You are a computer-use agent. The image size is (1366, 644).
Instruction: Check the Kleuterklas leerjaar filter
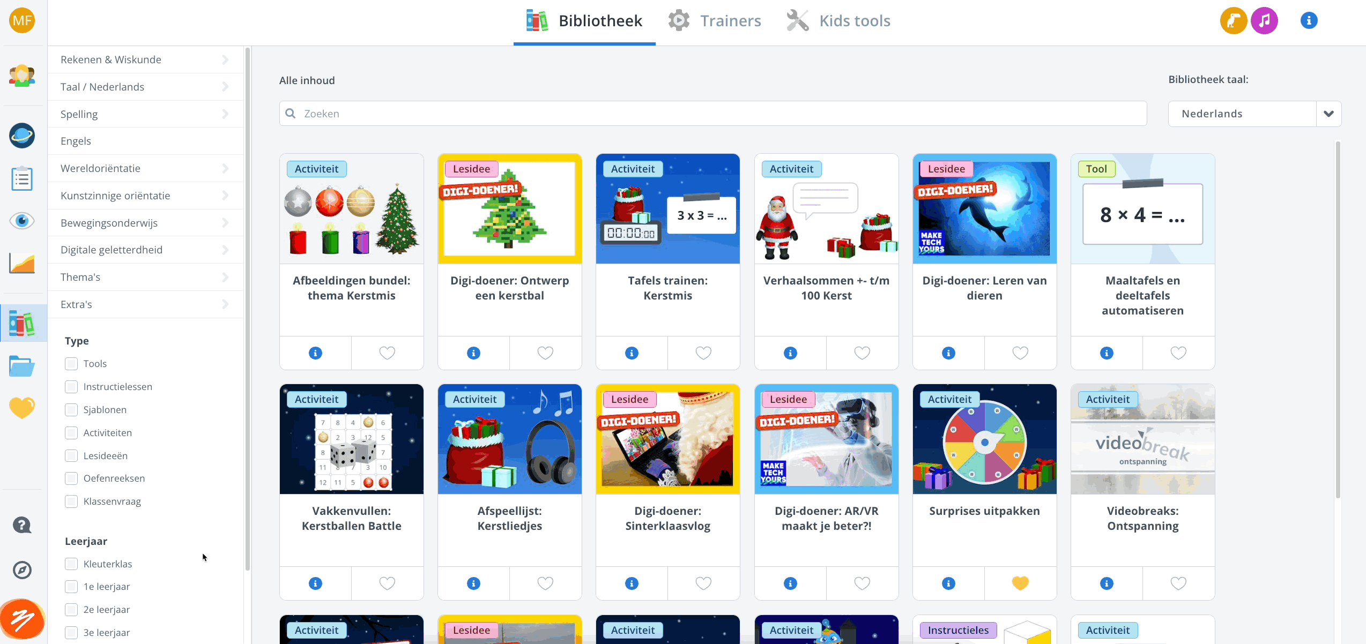(x=71, y=564)
